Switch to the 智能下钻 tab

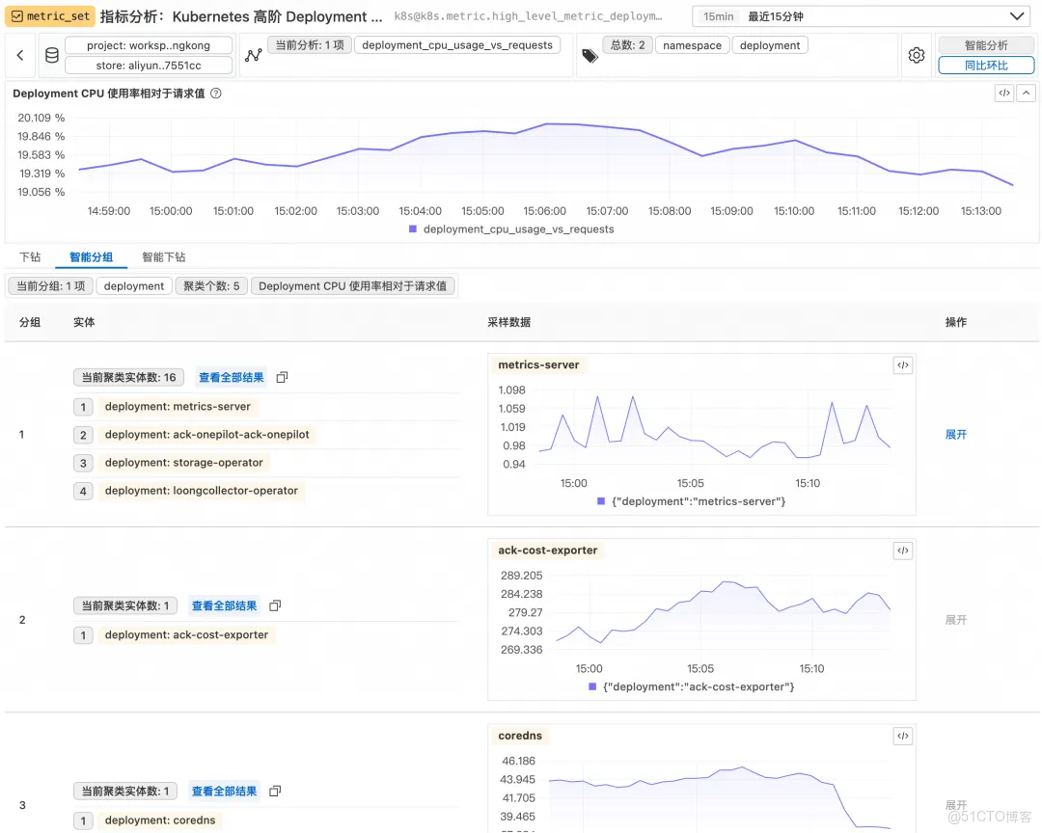pyautogui.click(x=163, y=256)
